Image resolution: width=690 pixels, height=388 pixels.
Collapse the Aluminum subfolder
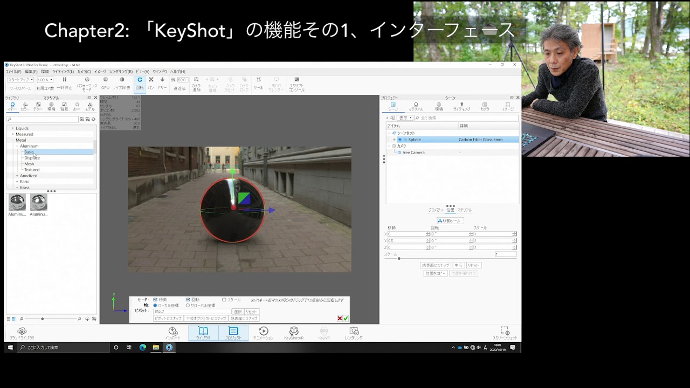[17, 146]
